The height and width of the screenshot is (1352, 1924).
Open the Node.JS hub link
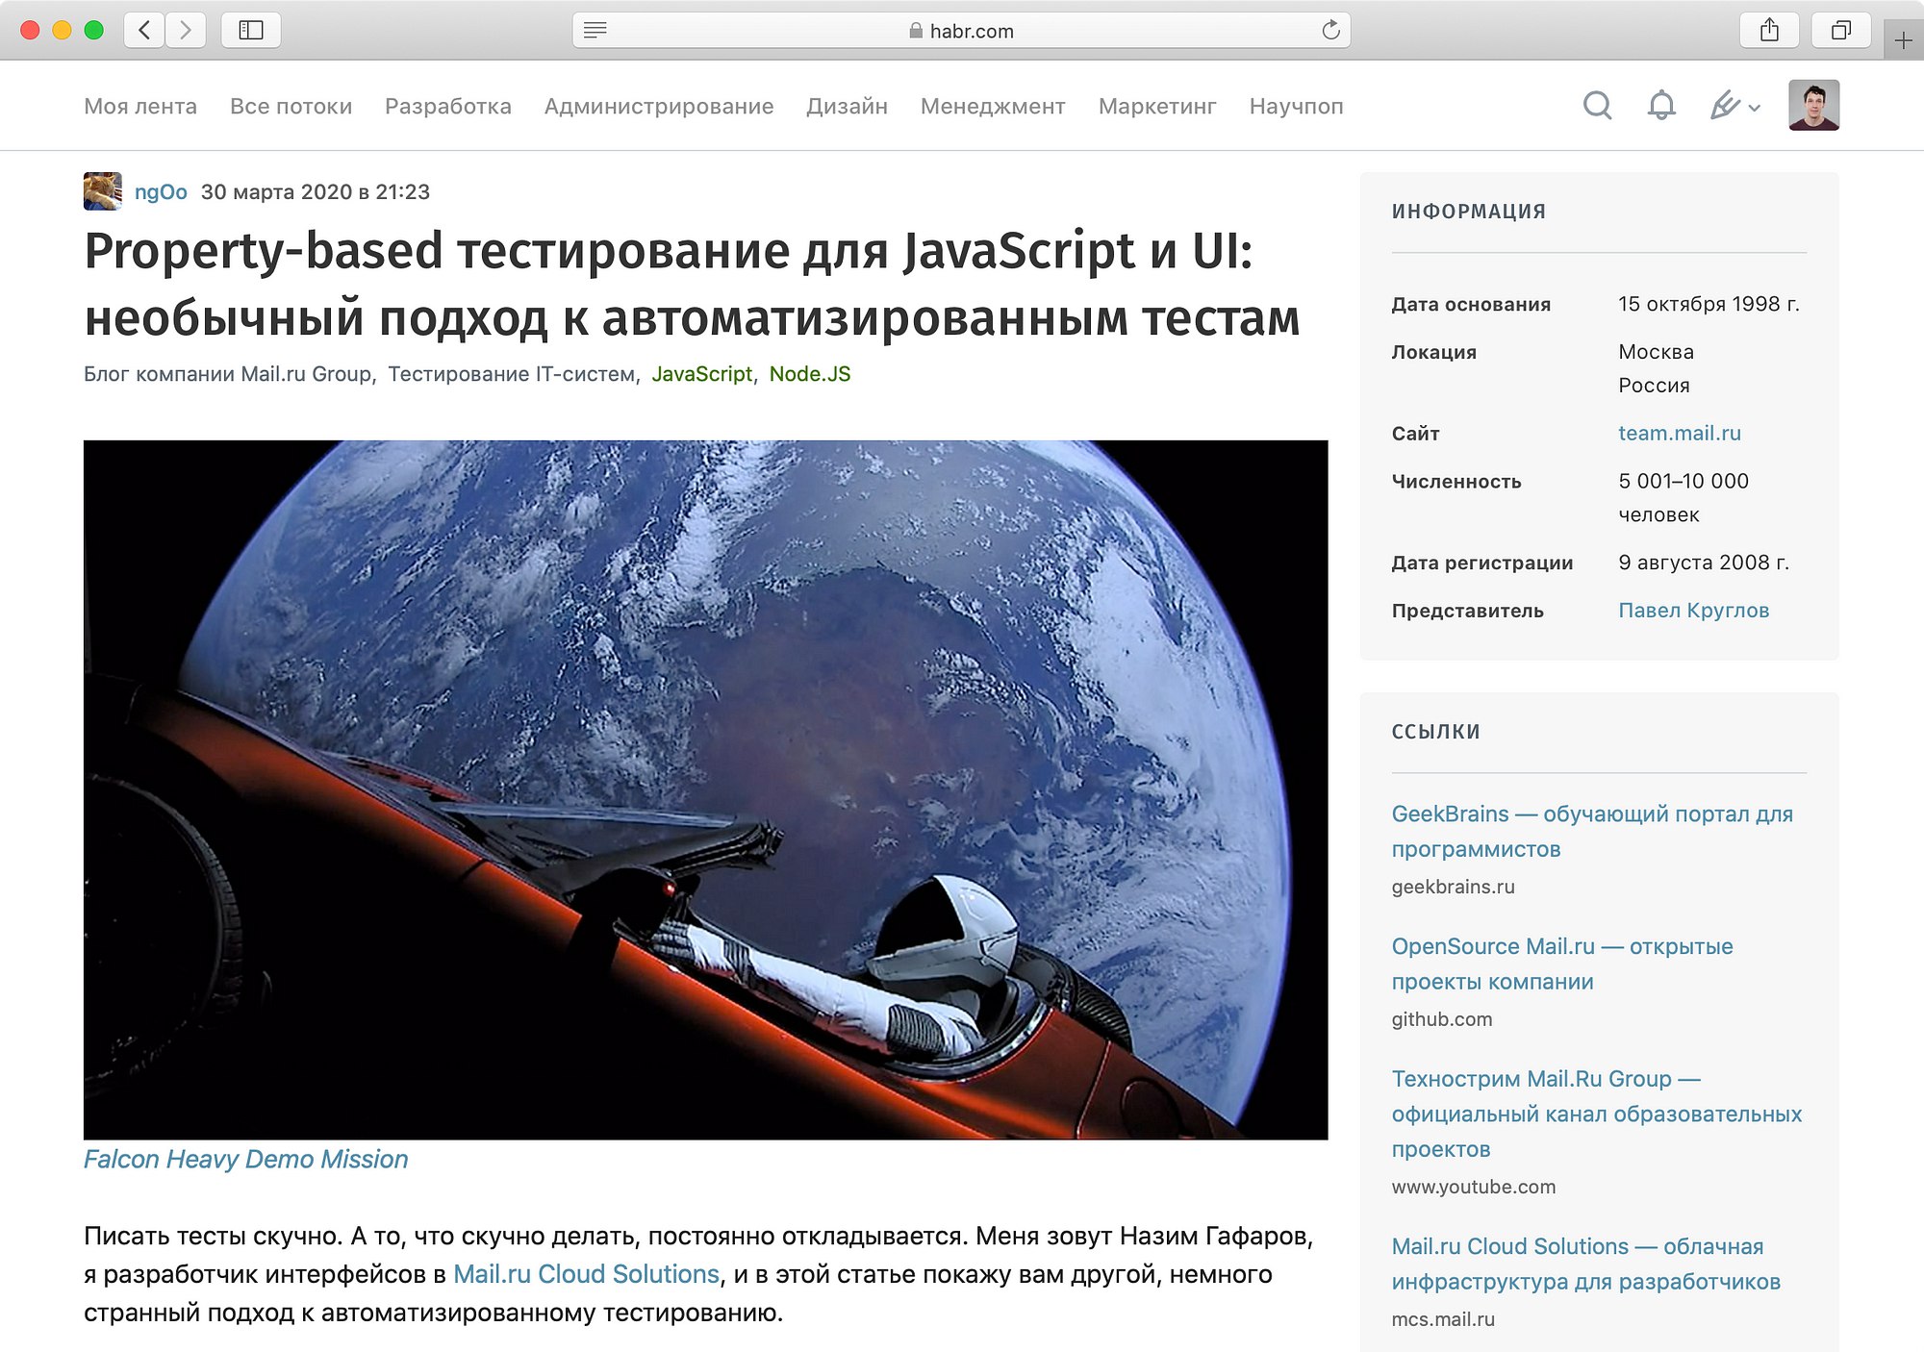[x=810, y=374]
